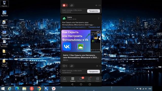Open the Новый текстовый document desktop icon
The width and height of the screenshot is (162, 91).
[x=4, y=44]
